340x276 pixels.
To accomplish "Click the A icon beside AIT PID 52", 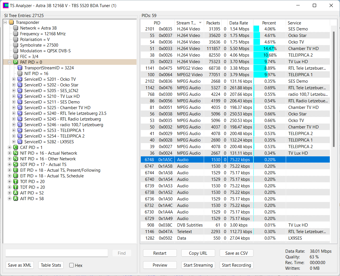I will (x=16, y=193).
